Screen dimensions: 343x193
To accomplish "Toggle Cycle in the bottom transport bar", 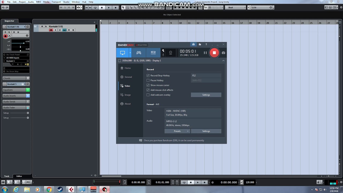I will [x=184, y=182].
